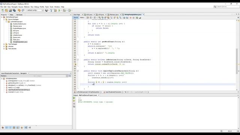Click the web browser globe icon
The width and height of the screenshot is (240, 135).
(x=46, y=10)
